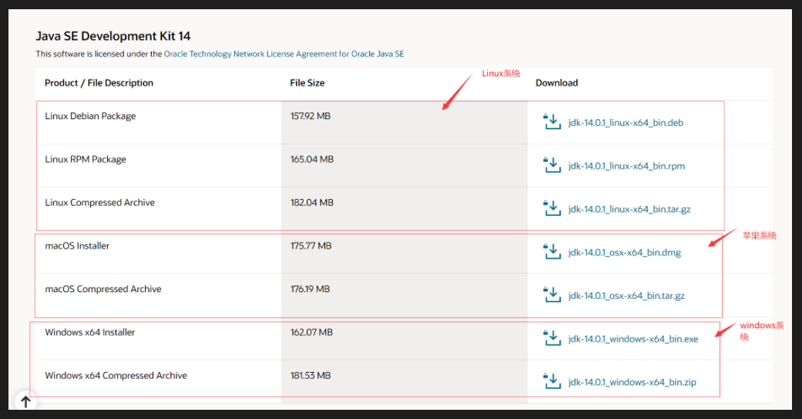Select the macOS Installer text

pos(77,246)
